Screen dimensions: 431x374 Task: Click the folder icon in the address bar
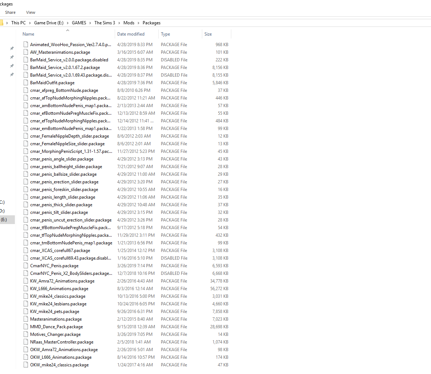pos(1,23)
